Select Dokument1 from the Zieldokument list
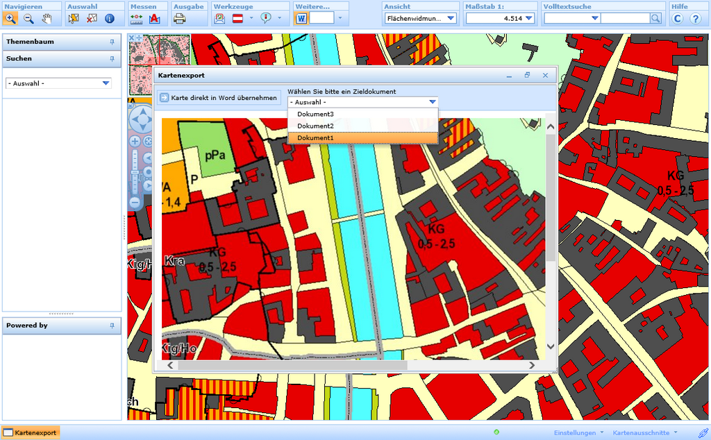Screen dimensions: 711x440 tap(326, 137)
